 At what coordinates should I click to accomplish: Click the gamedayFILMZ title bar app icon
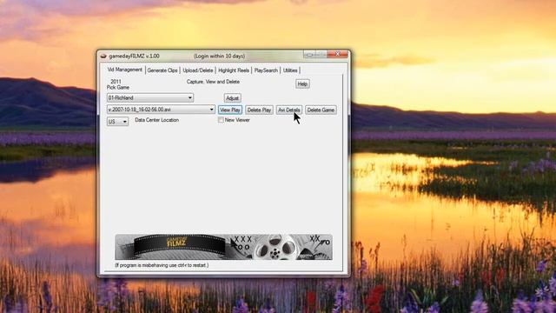(x=103, y=56)
